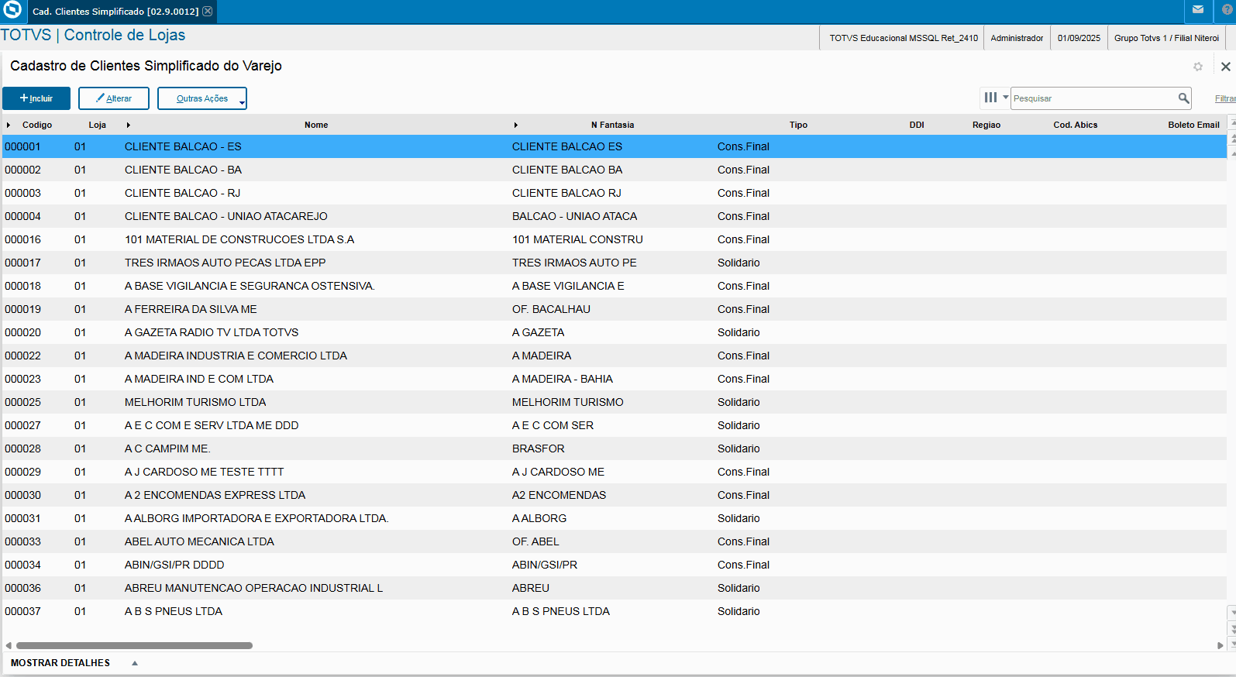The image size is (1236, 677).
Task: Select row A BASE VIGILANCIA E SEGURANCA OSTENSIVA
Action: coord(615,286)
